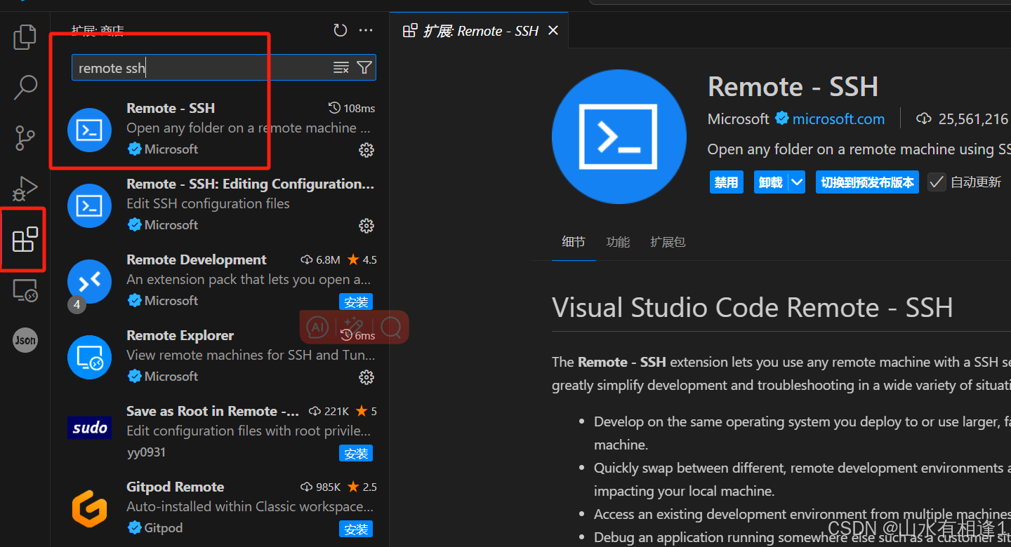Open extensions panel more actions menu
The image size is (1011, 547).
point(366,30)
